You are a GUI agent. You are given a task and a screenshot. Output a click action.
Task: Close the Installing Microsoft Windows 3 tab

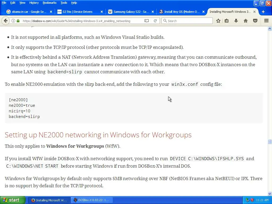[254, 12]
